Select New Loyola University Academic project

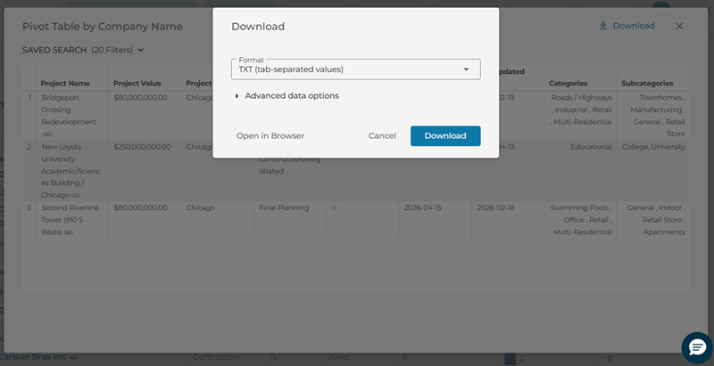coord(71,171)
